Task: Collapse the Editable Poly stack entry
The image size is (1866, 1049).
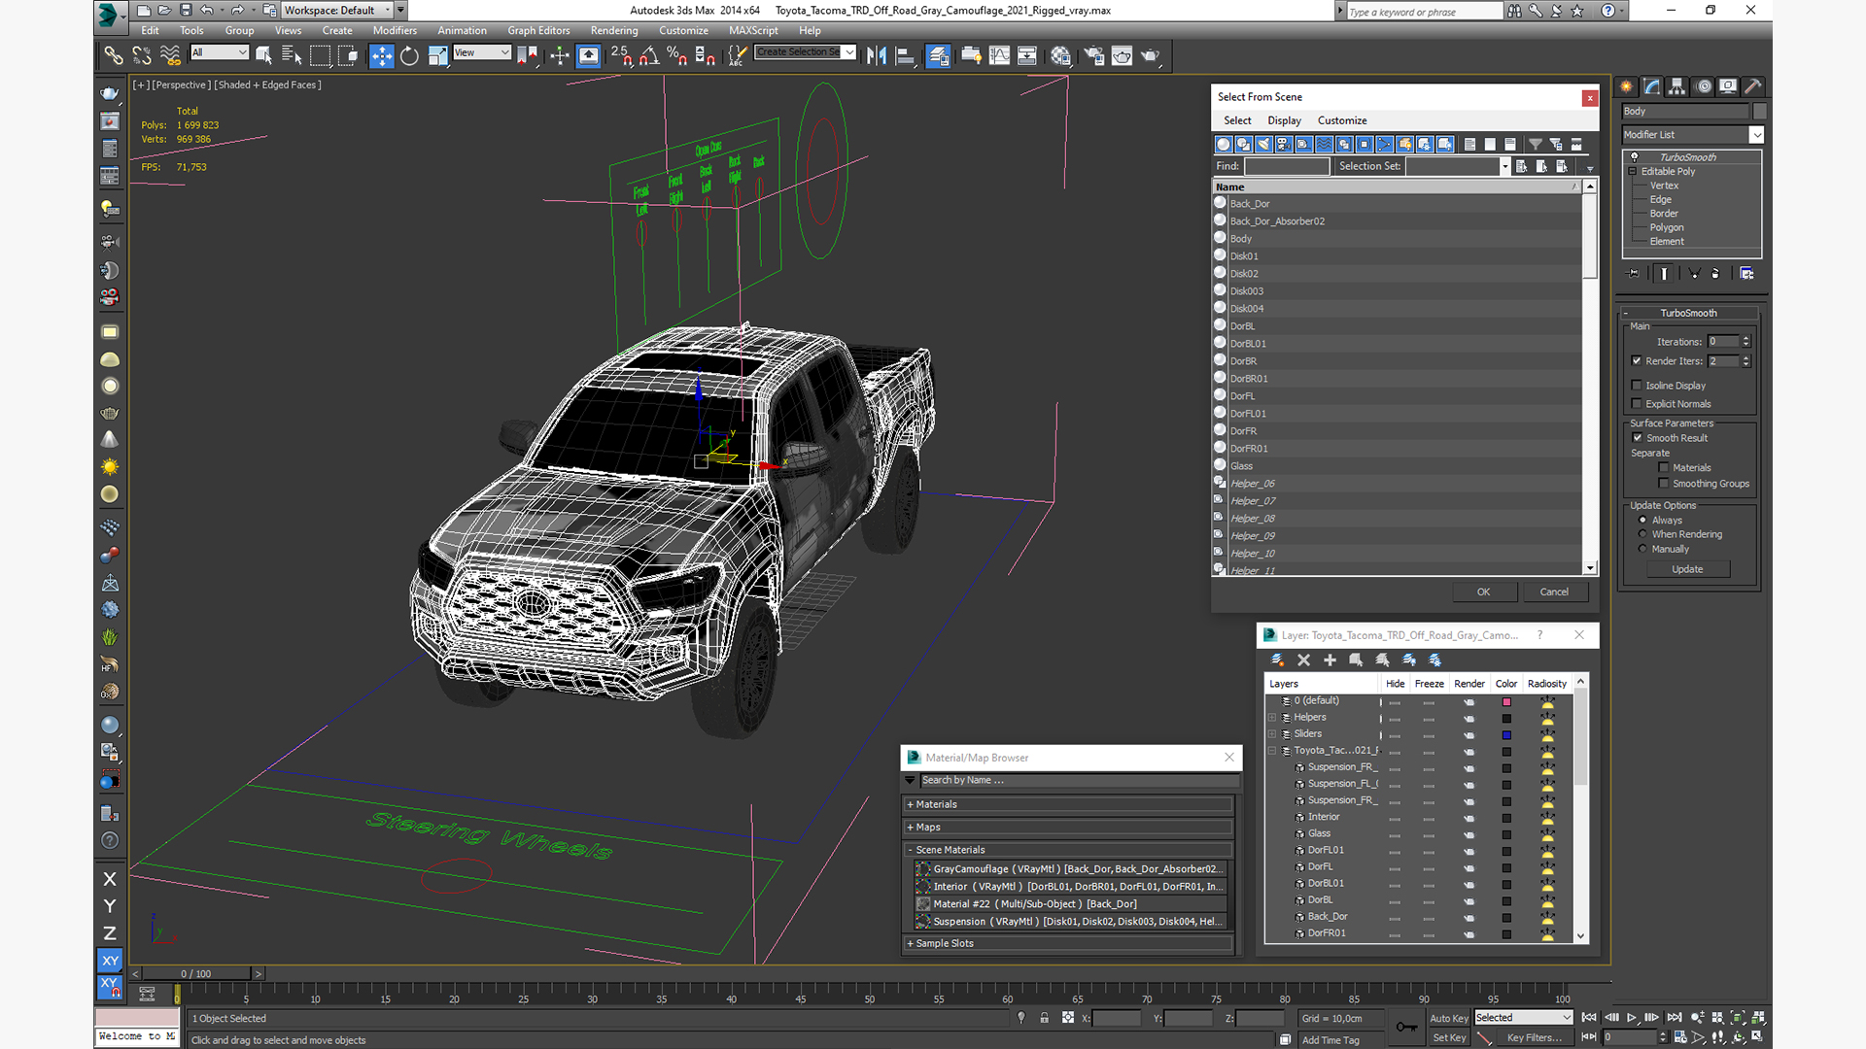Action: point(1633,171)
